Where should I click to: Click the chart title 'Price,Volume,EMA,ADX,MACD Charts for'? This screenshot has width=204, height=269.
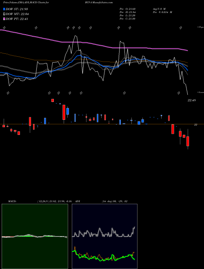[26, 2]
